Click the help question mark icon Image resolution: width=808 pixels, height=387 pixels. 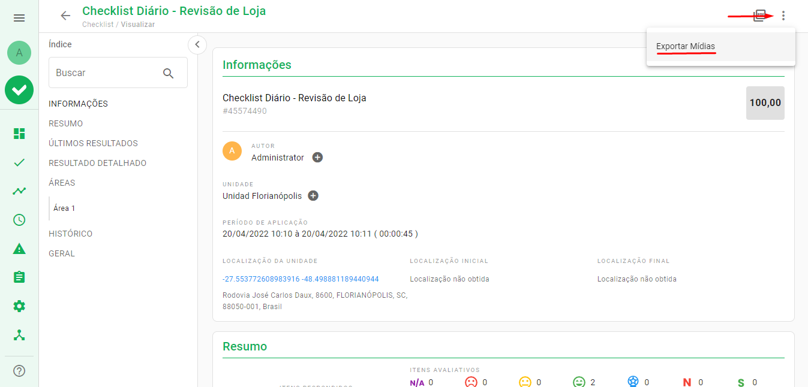[19, 371]
